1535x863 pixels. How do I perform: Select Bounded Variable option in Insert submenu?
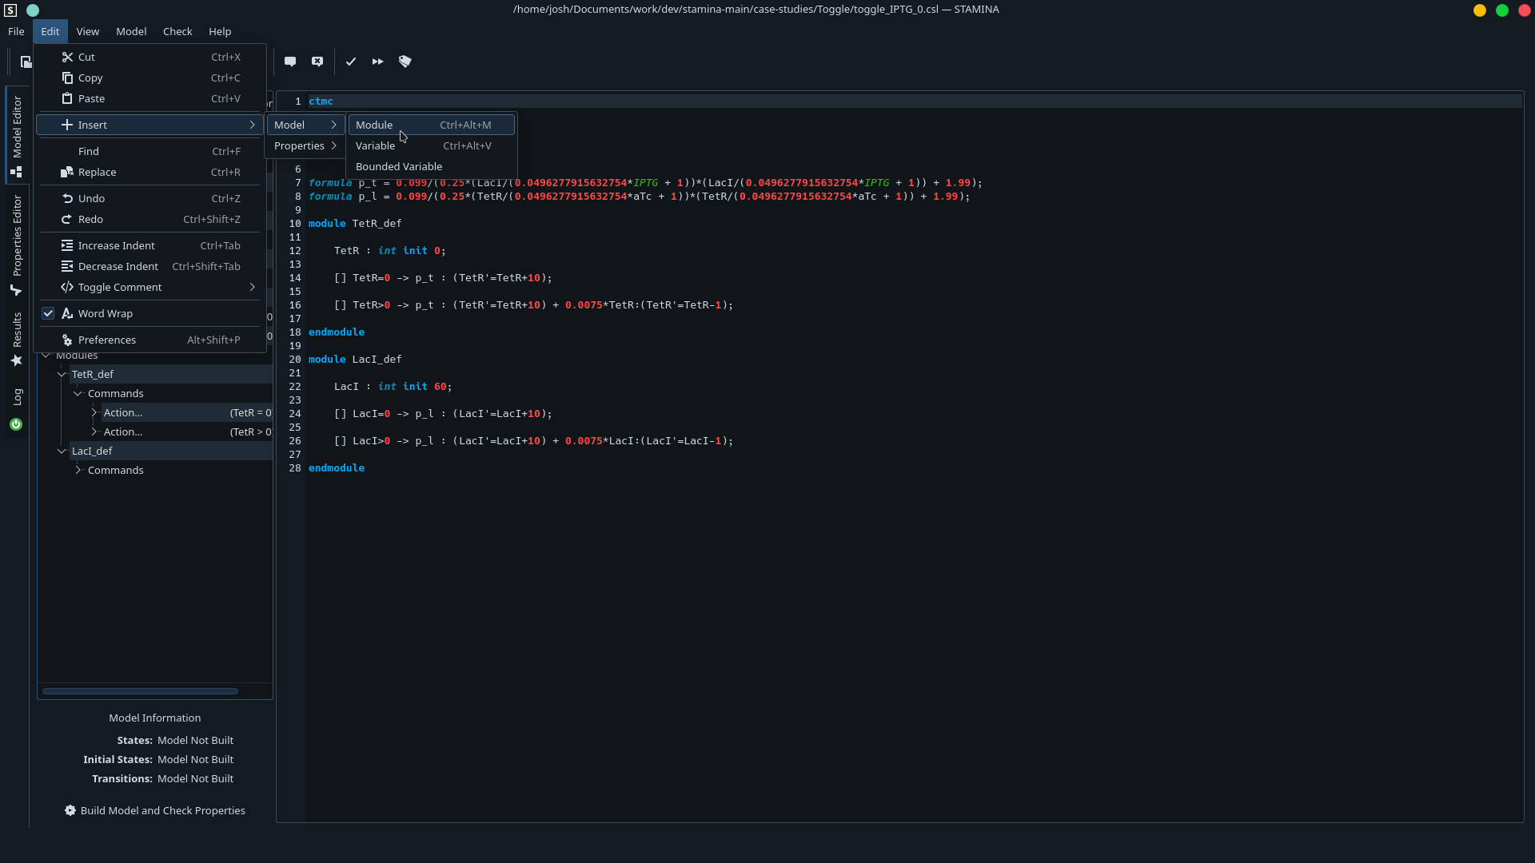click(x=398, y=165)
